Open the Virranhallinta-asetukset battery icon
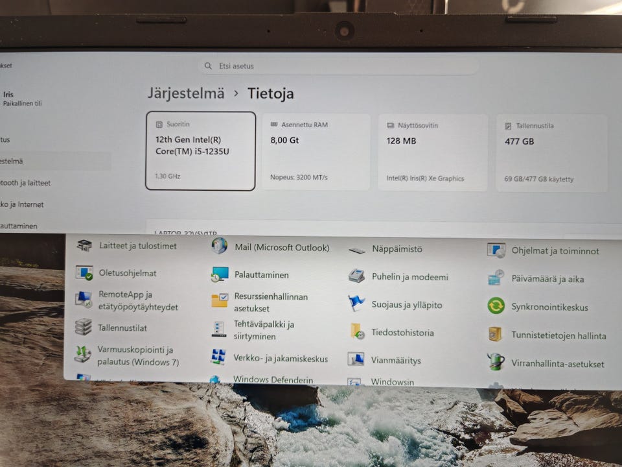 [x=496, y=362]
